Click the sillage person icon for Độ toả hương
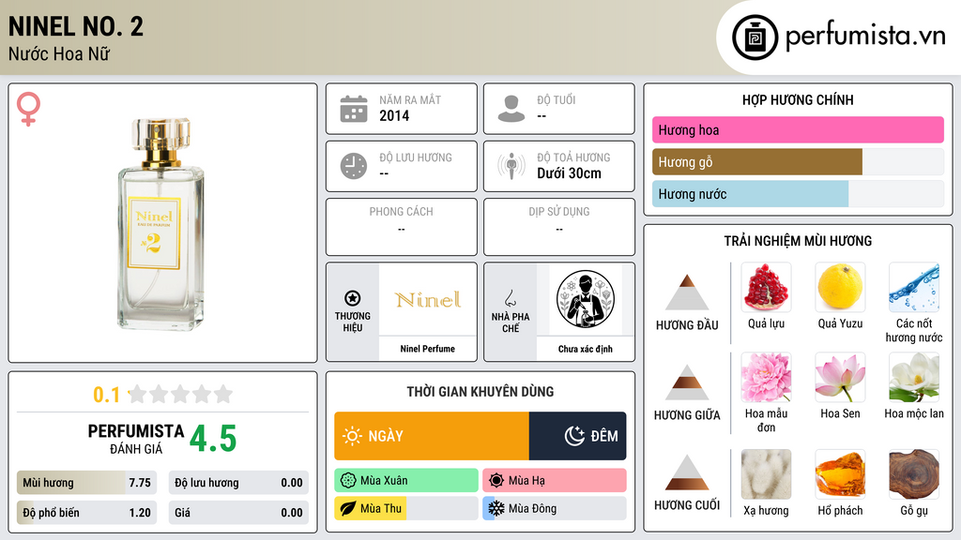This screenshot has width=961, height=540. tap(511, 166)
